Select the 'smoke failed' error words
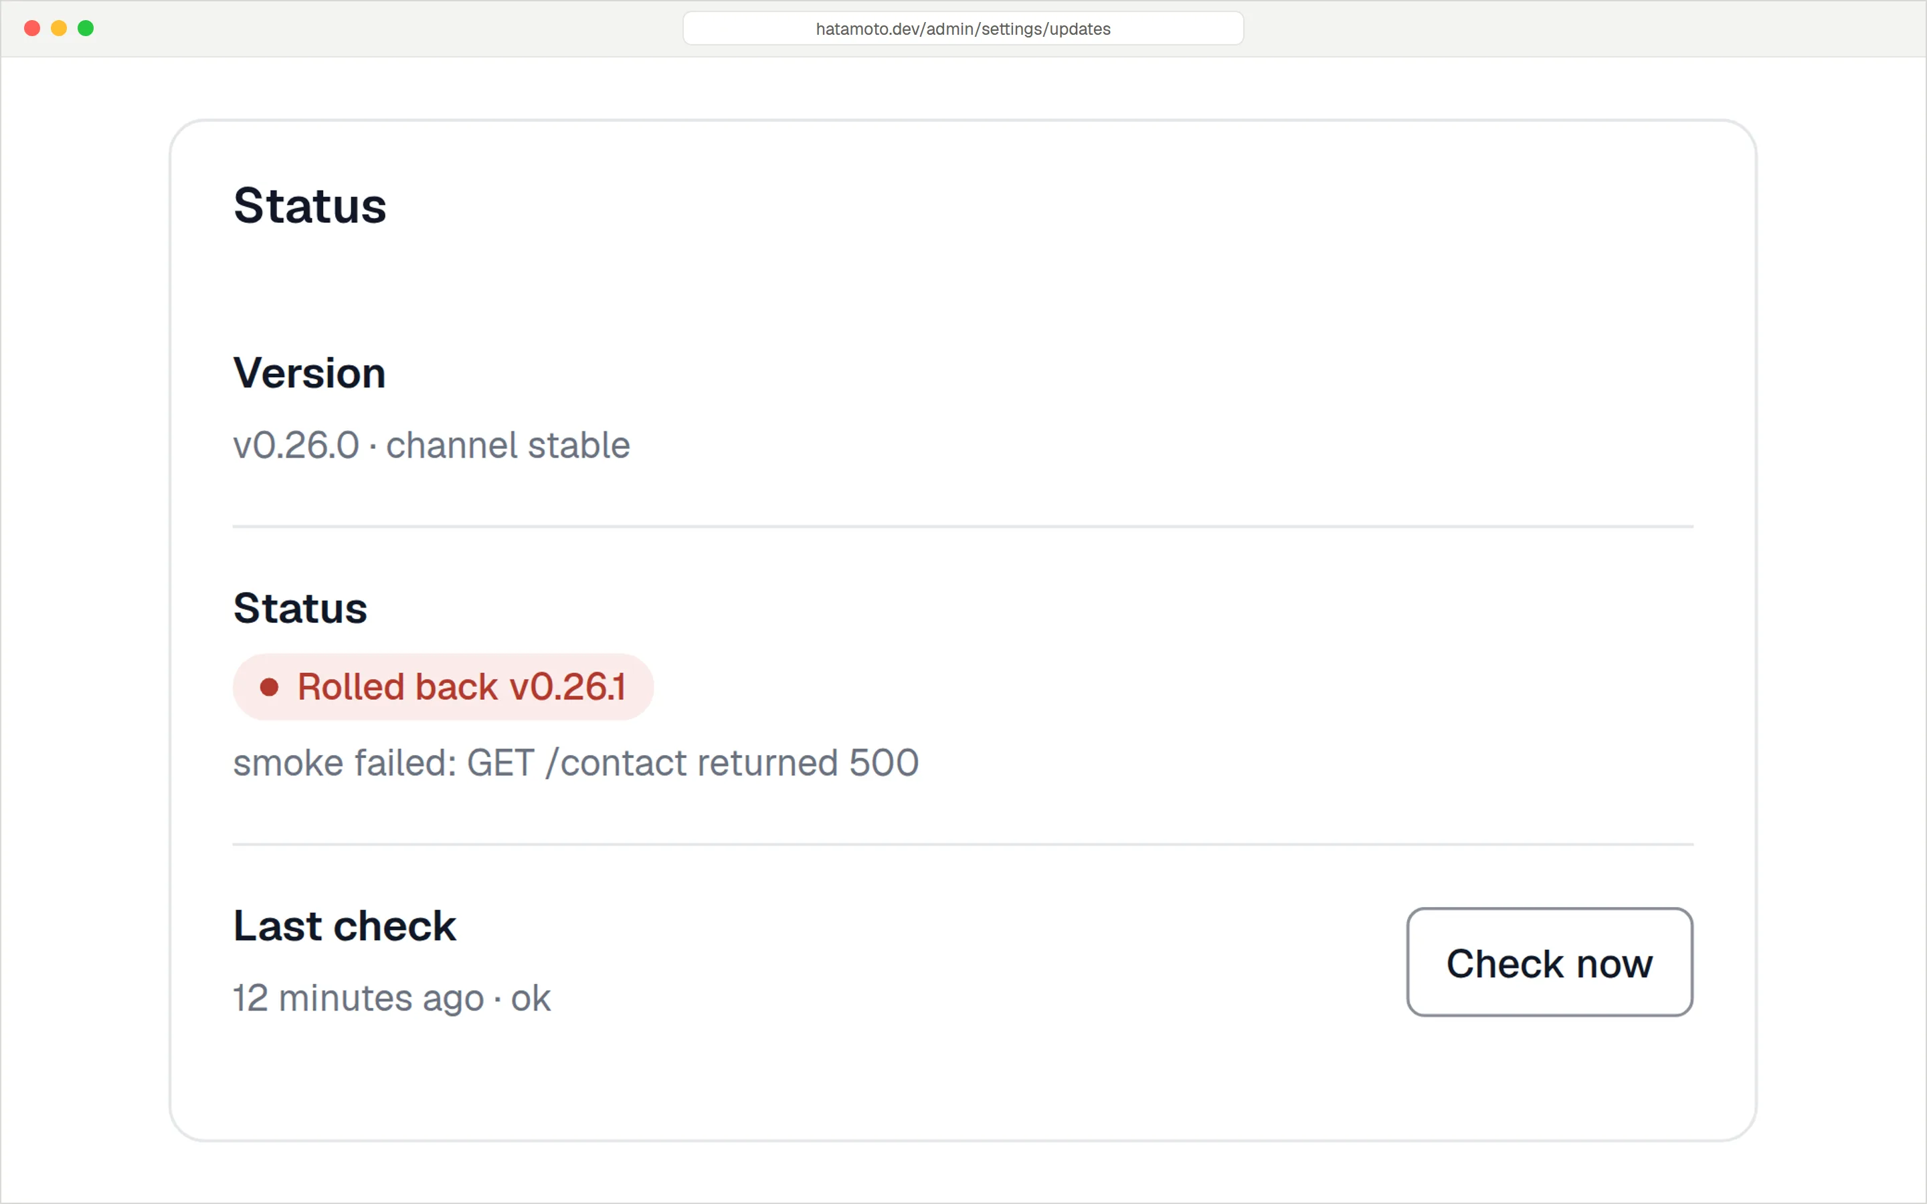 pyautogui.click(x=344, y=763)
